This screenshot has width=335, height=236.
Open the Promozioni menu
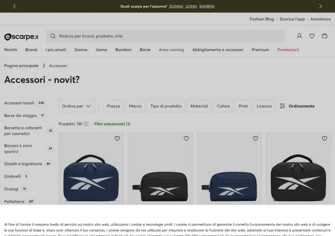288,49
